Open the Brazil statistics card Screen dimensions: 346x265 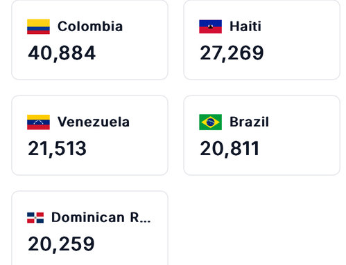click(x=261, y=135)
